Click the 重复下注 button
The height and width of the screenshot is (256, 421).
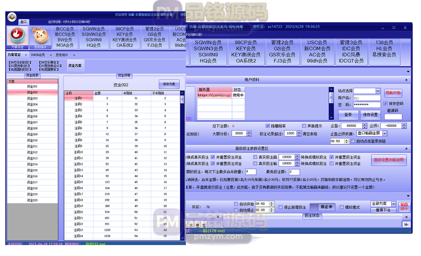pos(383,210)
